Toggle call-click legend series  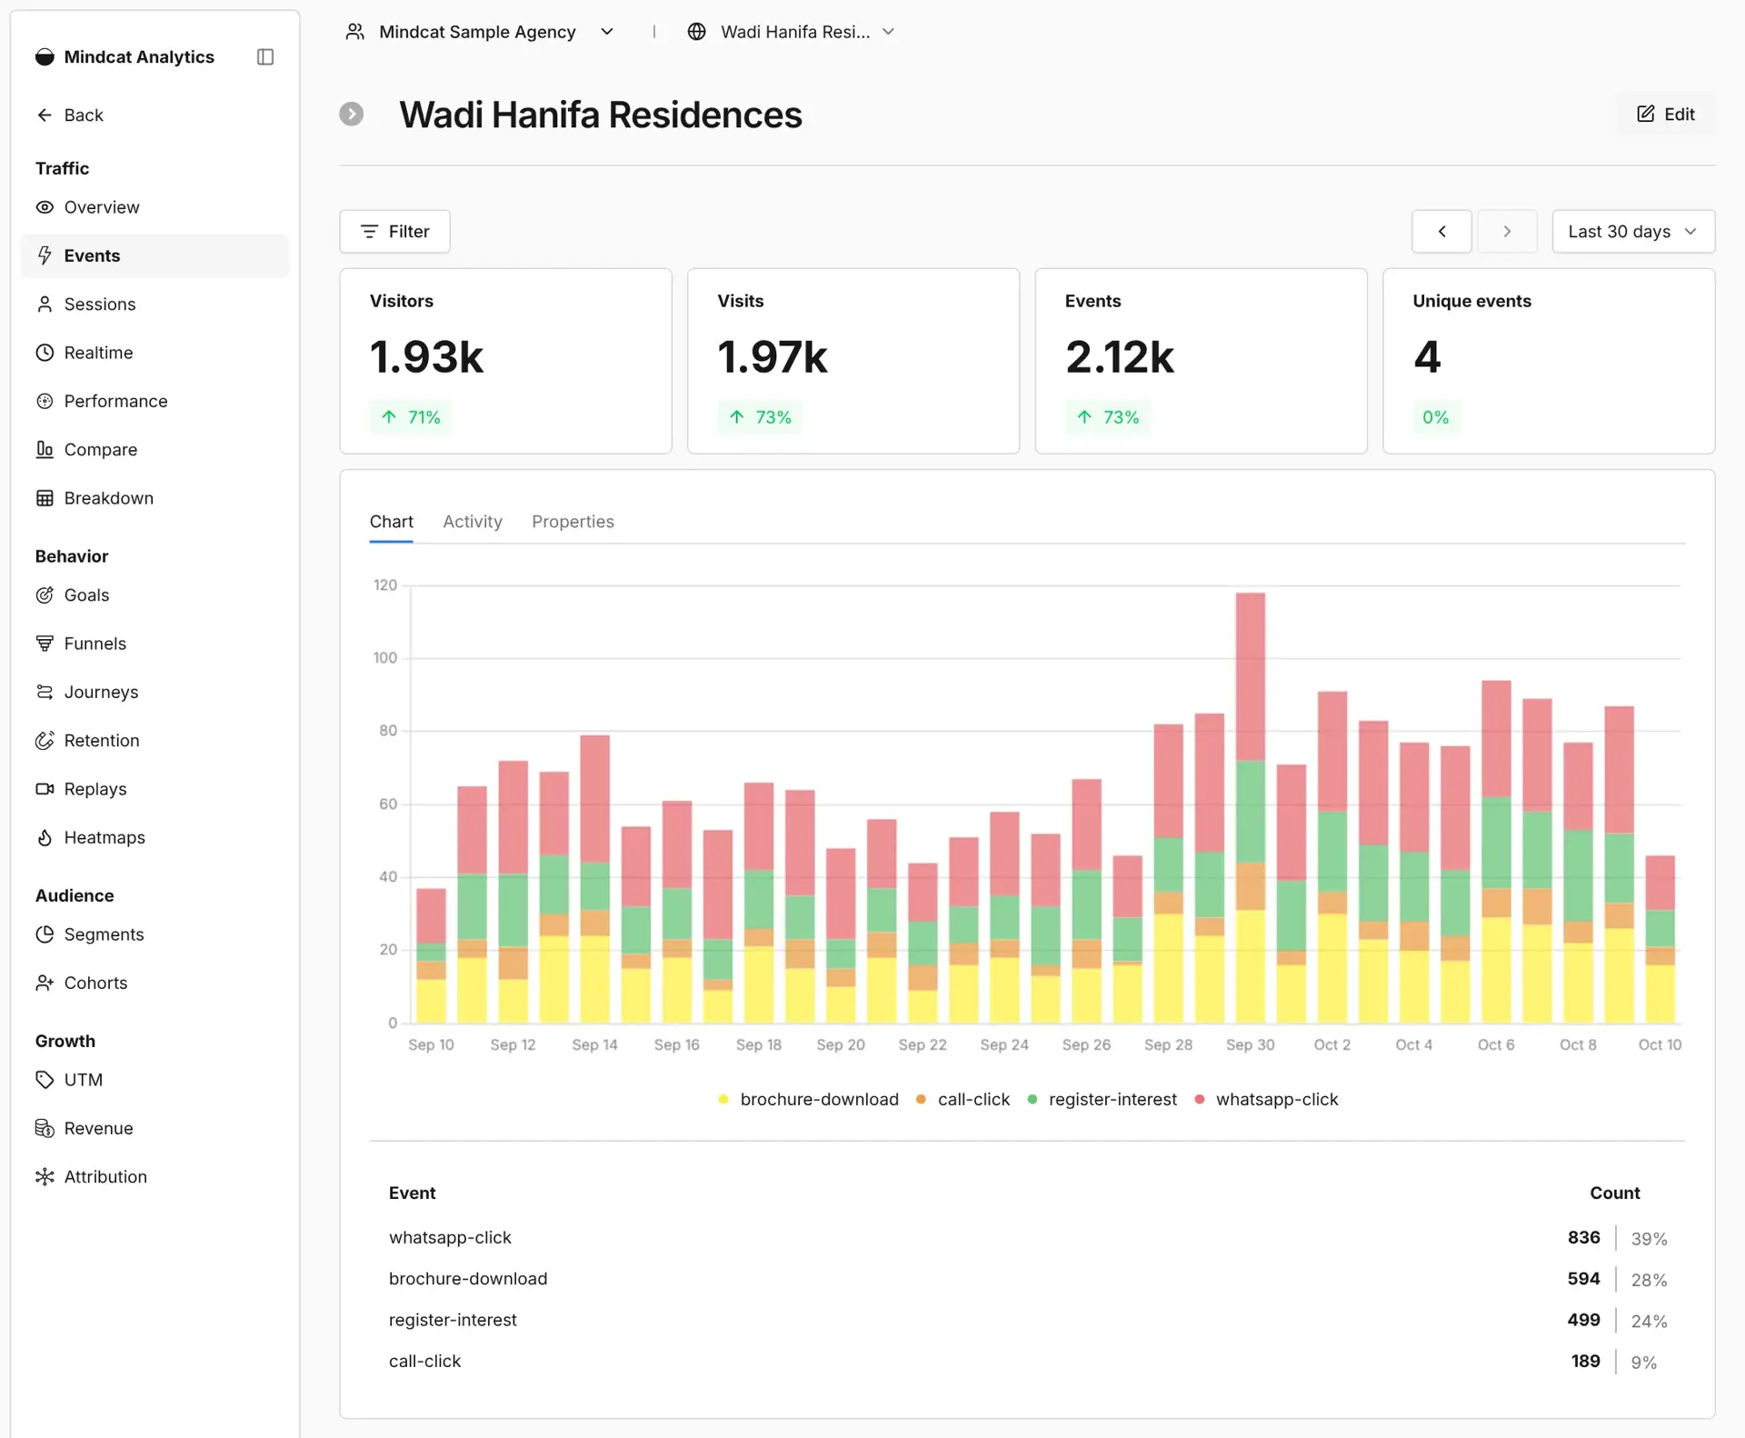962,1100
